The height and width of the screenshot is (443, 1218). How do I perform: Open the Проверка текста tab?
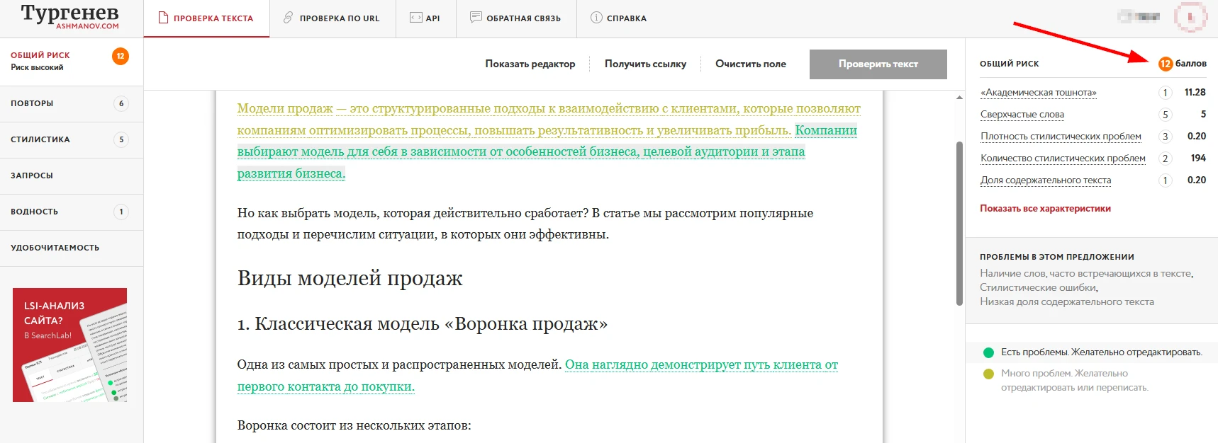[206, 18]
